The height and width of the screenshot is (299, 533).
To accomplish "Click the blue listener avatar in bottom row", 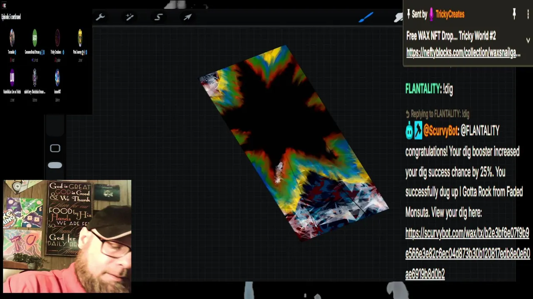I will [57, 77].
